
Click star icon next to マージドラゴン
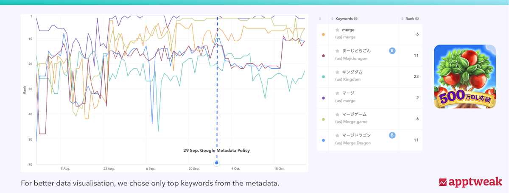click(337, 135)
